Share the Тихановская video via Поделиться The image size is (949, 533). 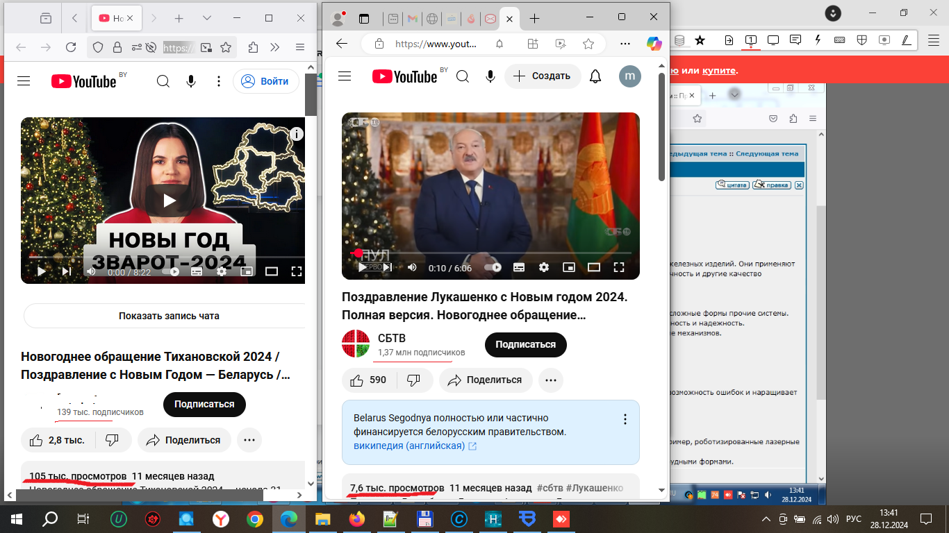pos(184,440)
